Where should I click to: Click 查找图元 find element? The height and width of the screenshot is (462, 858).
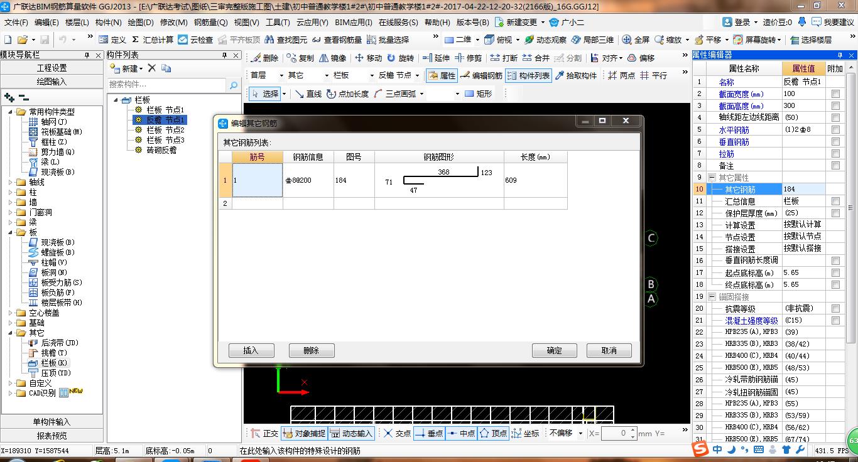pyautogui.click(x=286, y=40)
